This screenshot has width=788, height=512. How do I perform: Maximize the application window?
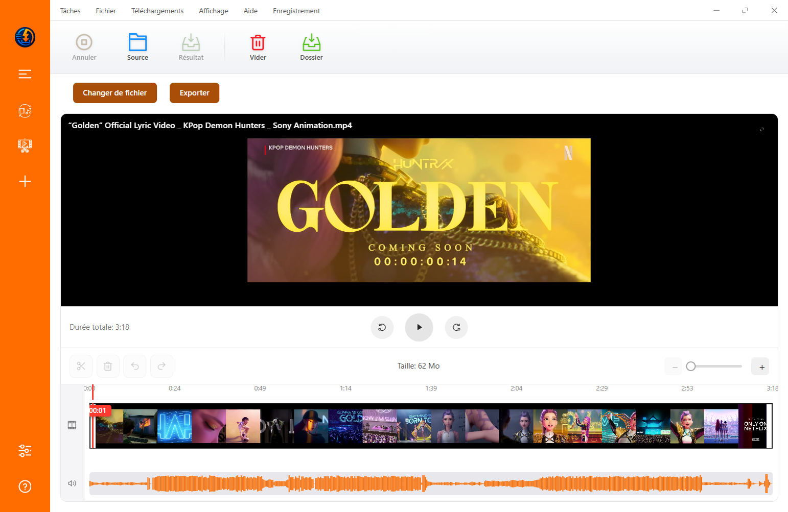(745, 10)
